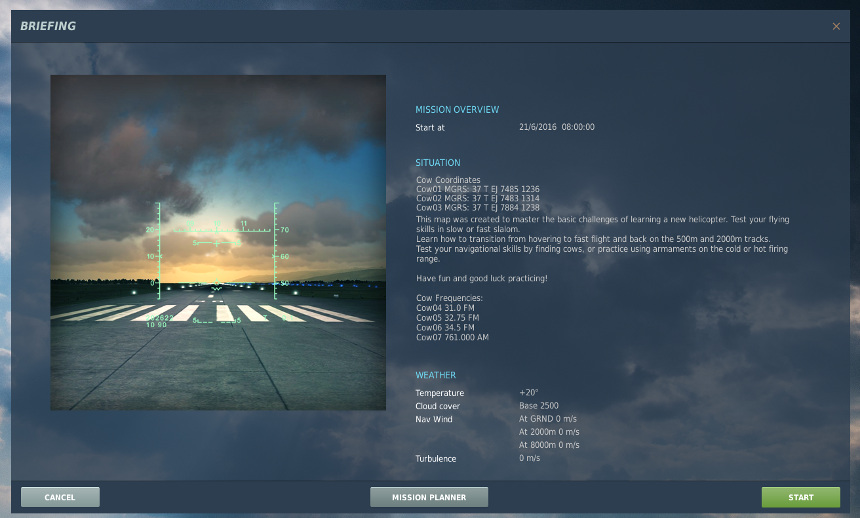This screenshot has width=860, height=518.
Task: Click the Cow04 31.0 FM frequency
Action: tap(445, 308)
